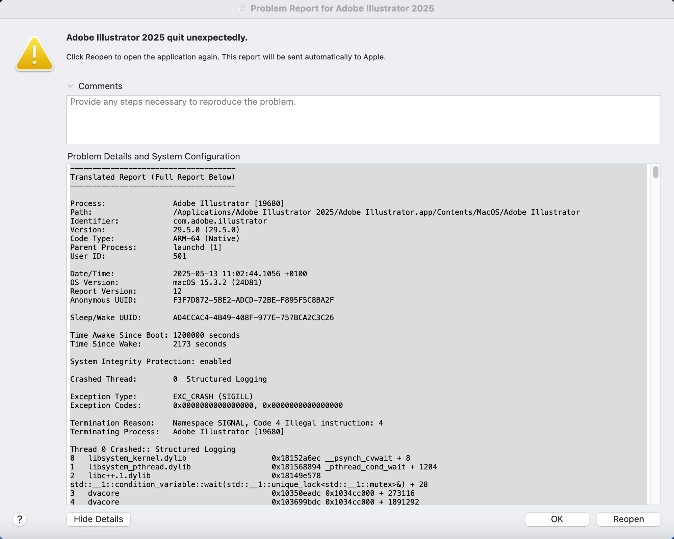Viewport: 674px width, 539px height.
Task: Click Reopen to relaunch Illustrator
Action: coord(628,519)
